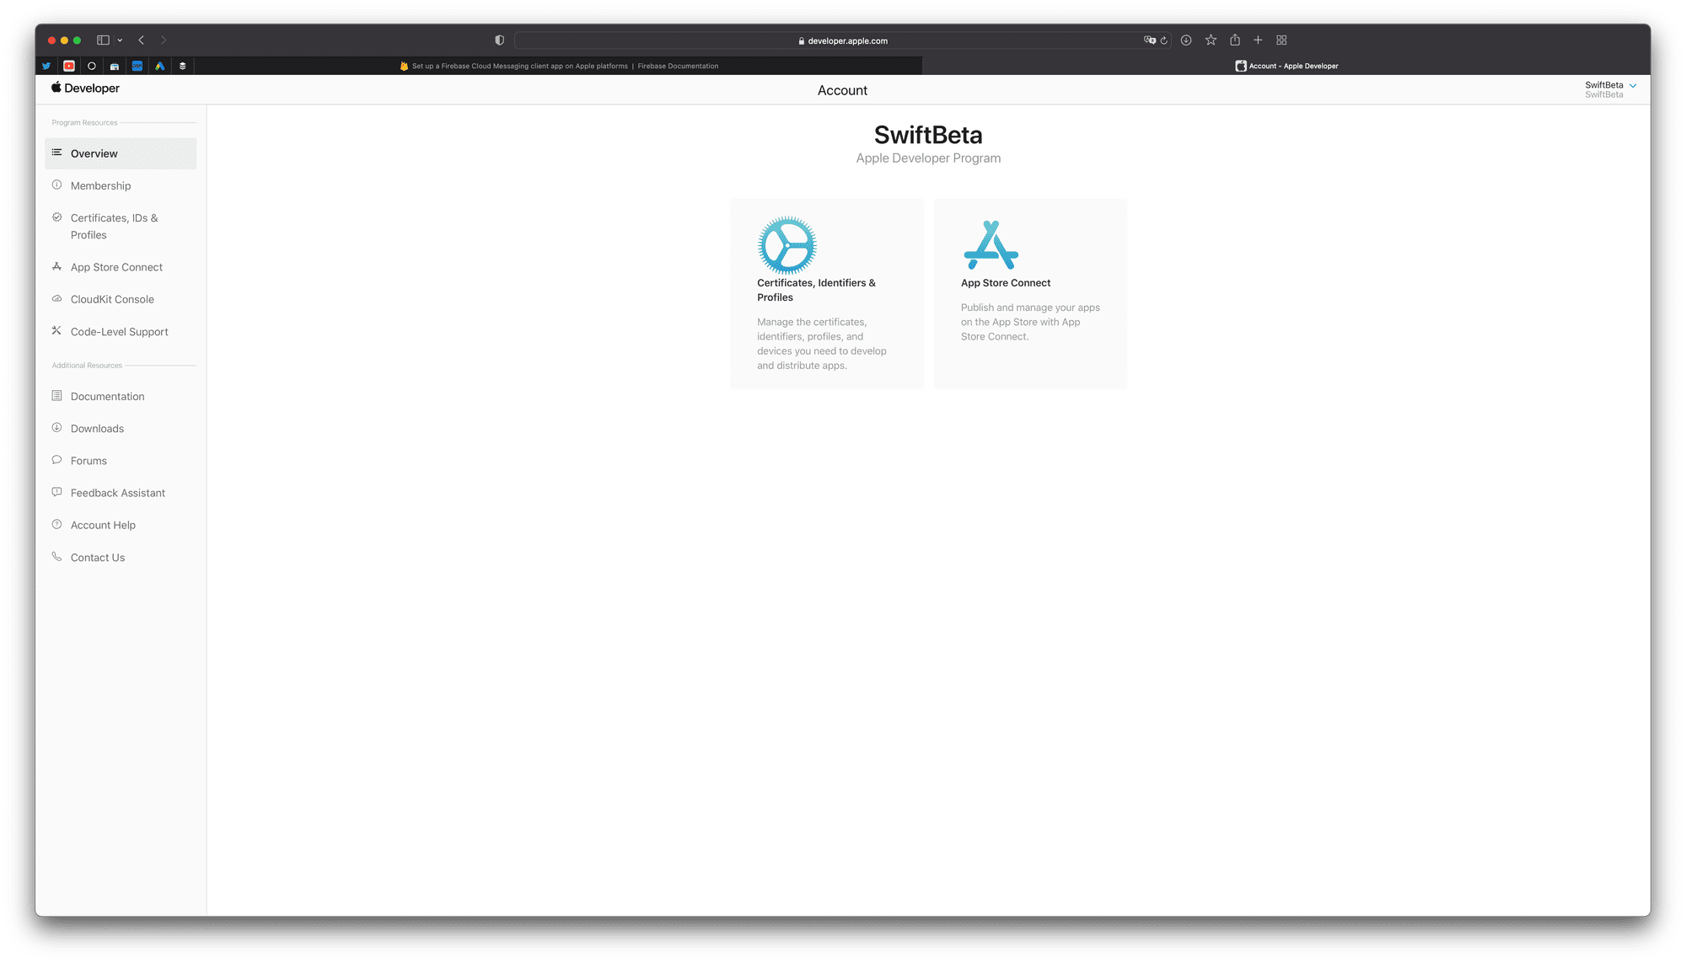1686x963 pixels.
Task: Expand the SwiftBeta account dropdown chevron
Action: click(1633, 86)
